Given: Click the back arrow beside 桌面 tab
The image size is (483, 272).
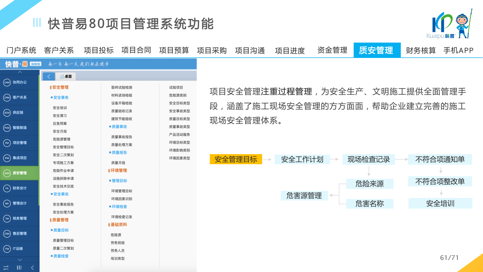Looking at the screenshot, I should 49,76.
